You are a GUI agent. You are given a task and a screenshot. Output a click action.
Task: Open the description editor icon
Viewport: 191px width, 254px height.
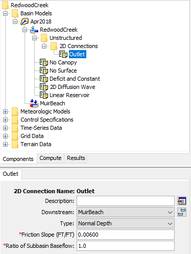pyautogui.click(x=182, y=201)
